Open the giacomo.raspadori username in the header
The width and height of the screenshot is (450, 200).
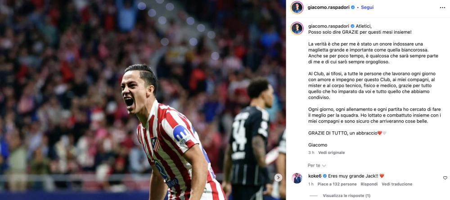328,8
